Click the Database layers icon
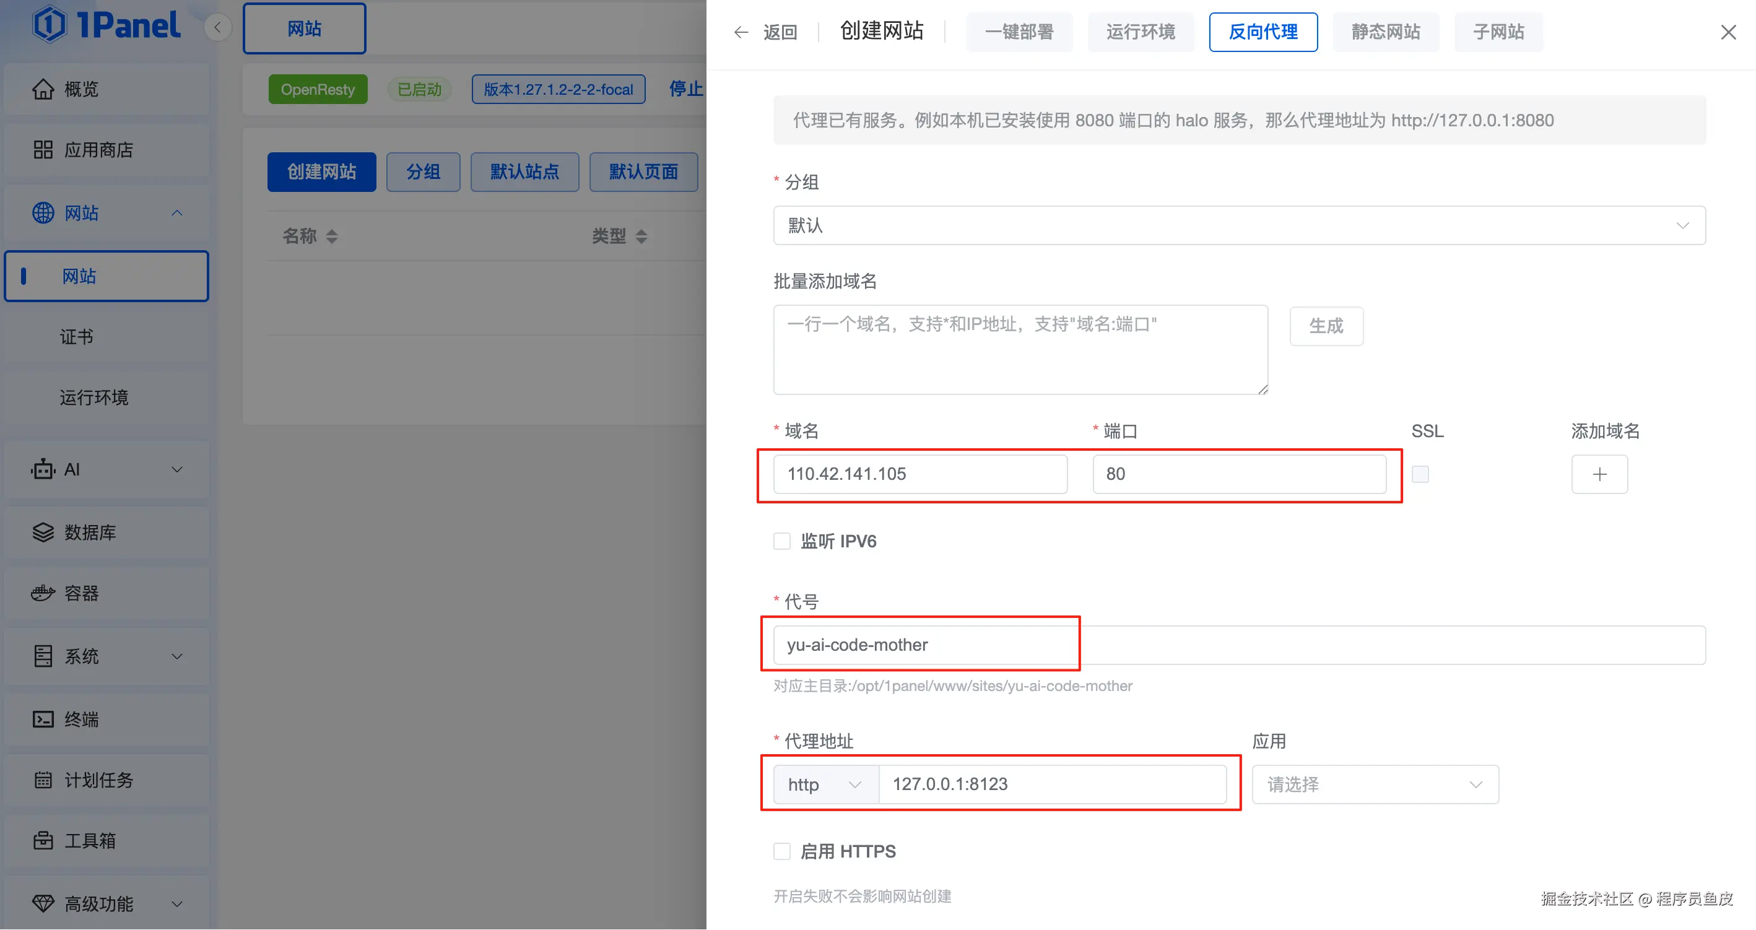1756x930 pixels. pyautogui.click(x=43, y=532)
